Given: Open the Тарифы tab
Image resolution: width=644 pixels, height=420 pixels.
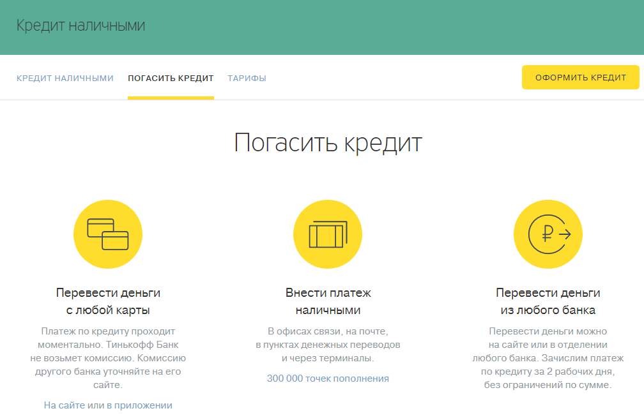Looking at the screenshot, I should coord(247,79).
